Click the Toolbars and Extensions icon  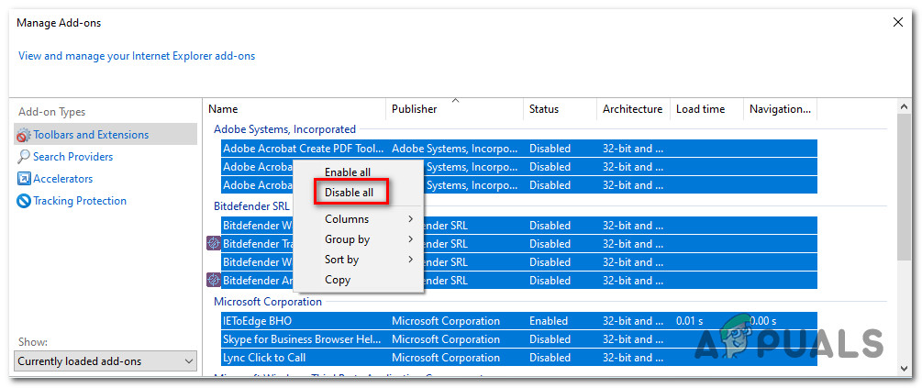pyautogui.click(x=24, y=135)
